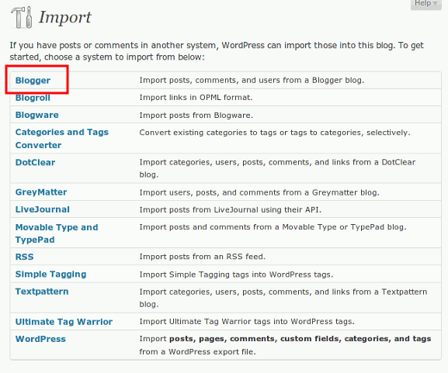Click the Movable Type row description
Screen dimensions: 448x373
(273, 227)
